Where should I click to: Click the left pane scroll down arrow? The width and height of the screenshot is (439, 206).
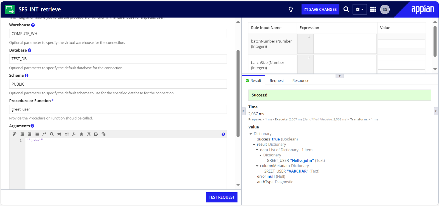238,185
